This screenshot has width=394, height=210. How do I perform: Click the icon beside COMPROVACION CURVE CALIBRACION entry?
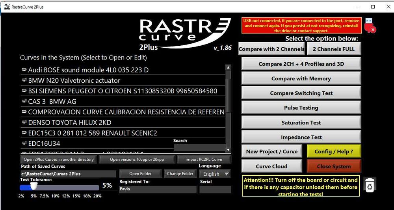pos(24,112)
